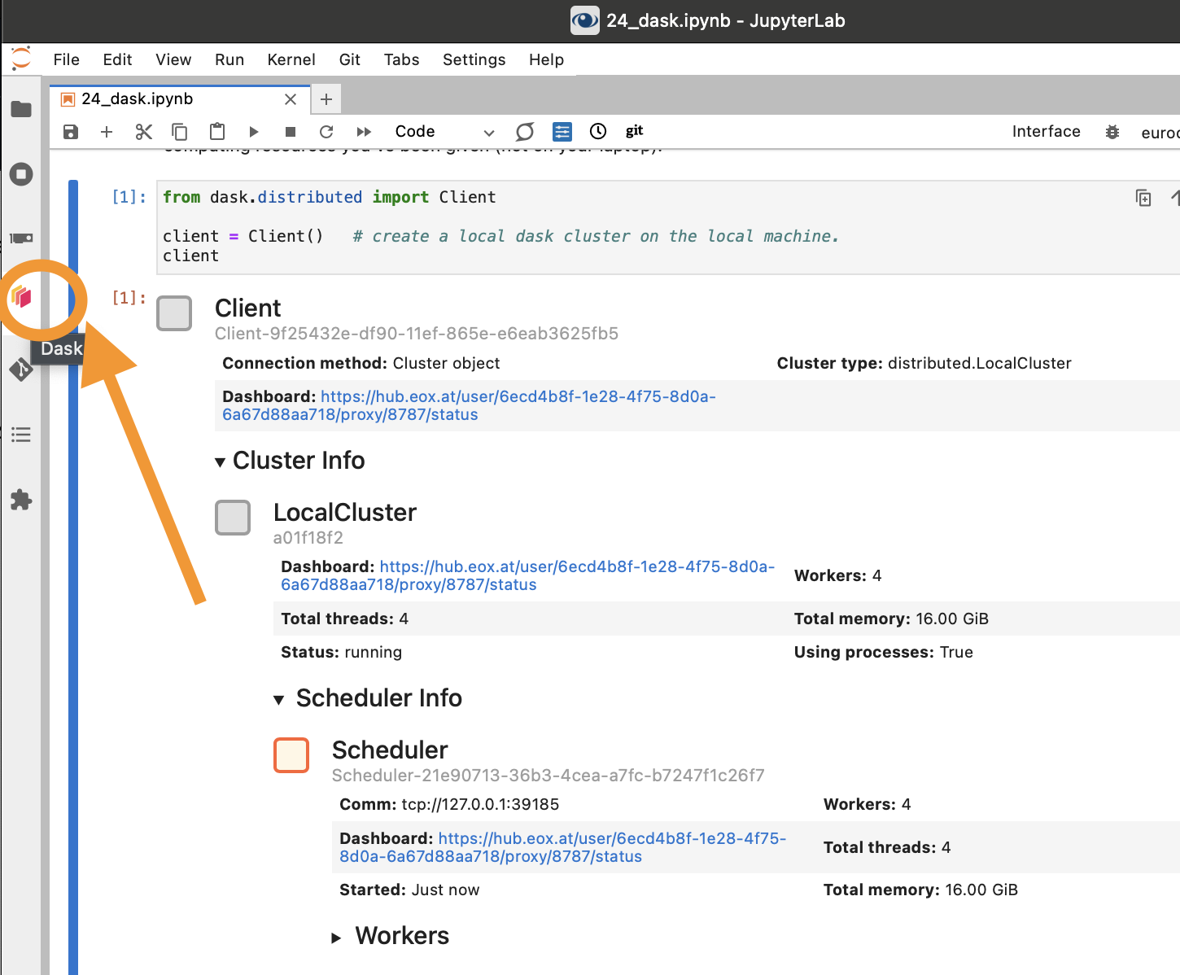
Task: Open the Kernel menu
Action: [291, 59]
